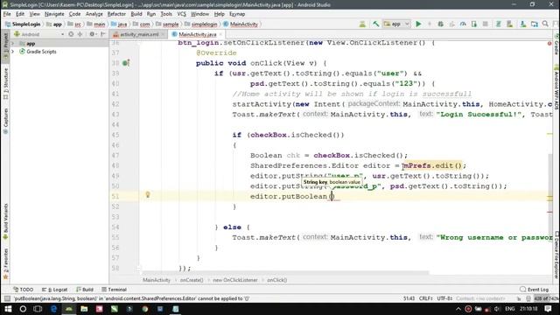Click the Attach debugger to process icon
560x315 pixels.
coord(474,24)
